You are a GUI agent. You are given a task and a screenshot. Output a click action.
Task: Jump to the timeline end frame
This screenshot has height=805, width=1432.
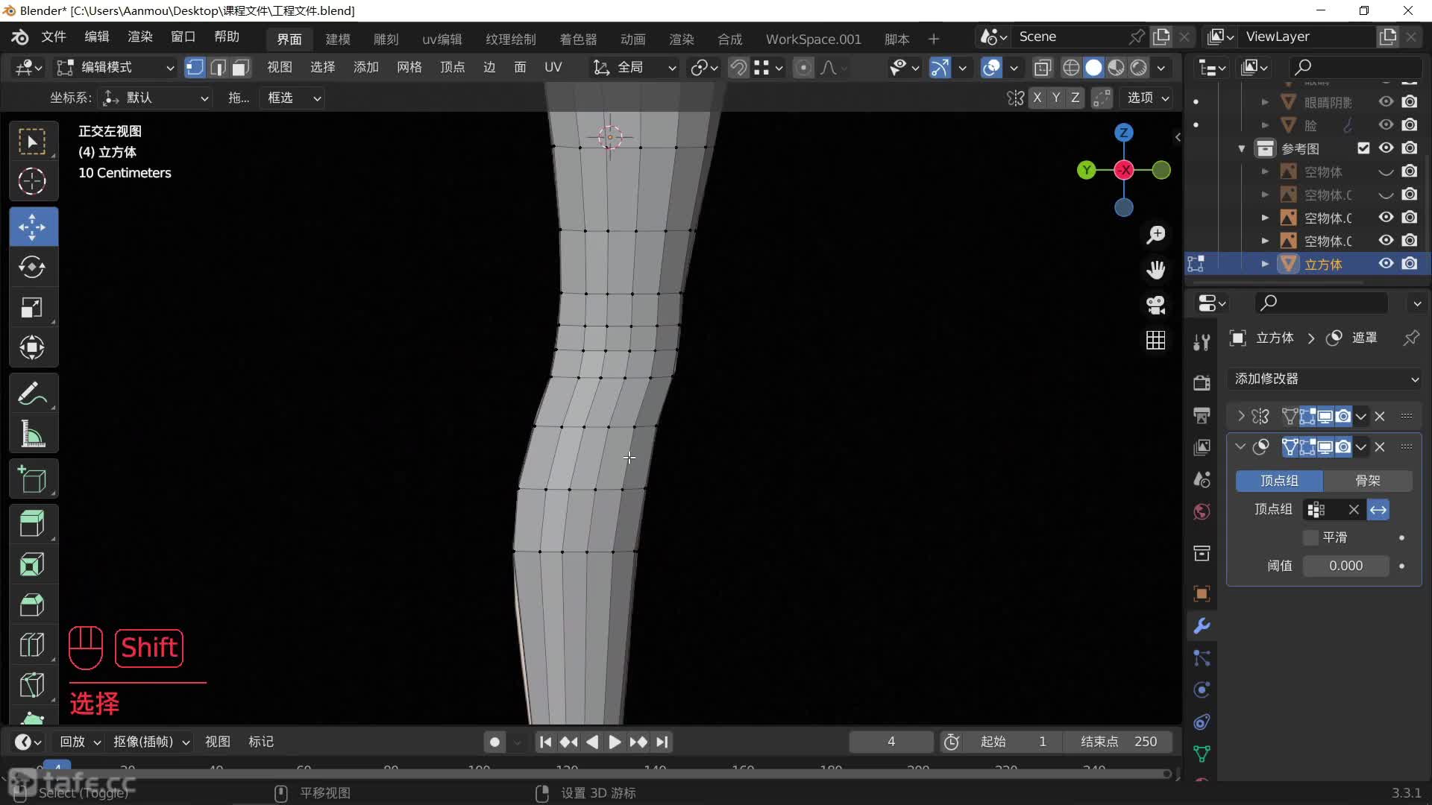click(662, 742)
